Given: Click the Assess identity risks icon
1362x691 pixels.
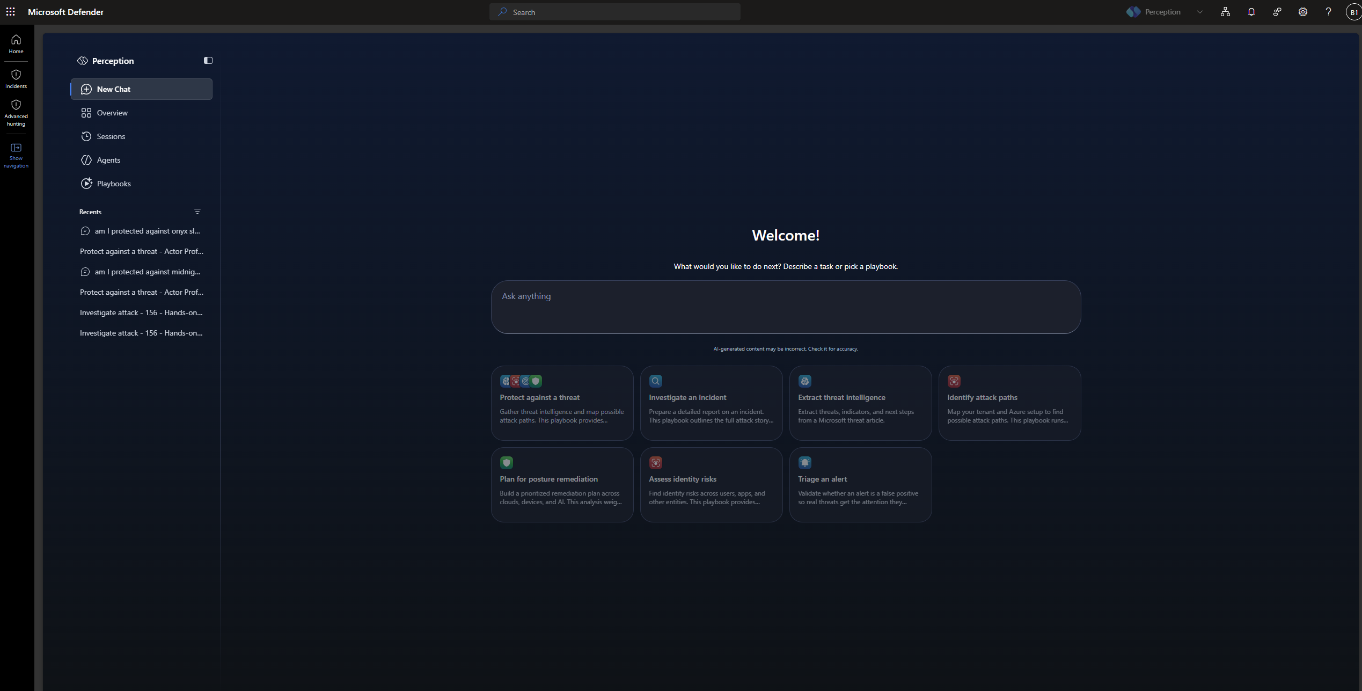Looking at the screenshot, I should tap(655, 463).
